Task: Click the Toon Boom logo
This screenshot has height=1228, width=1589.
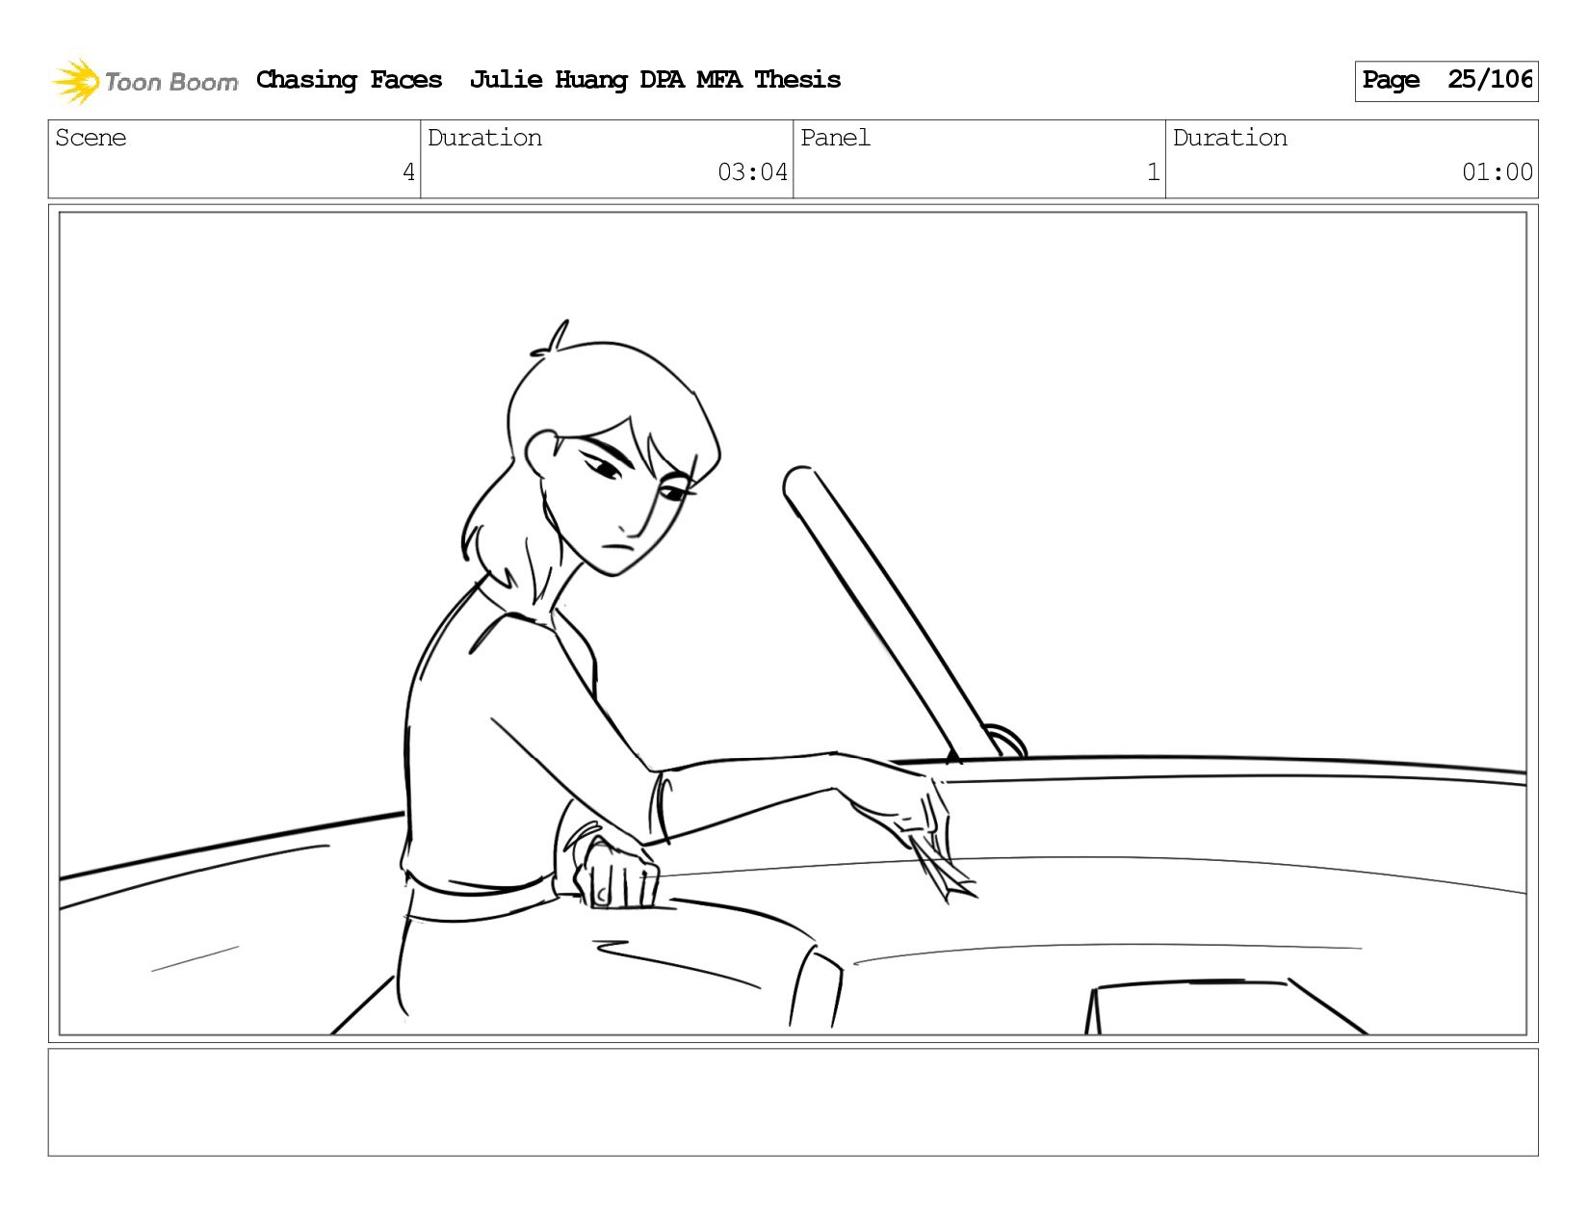Action: click(x=144, y=81)
